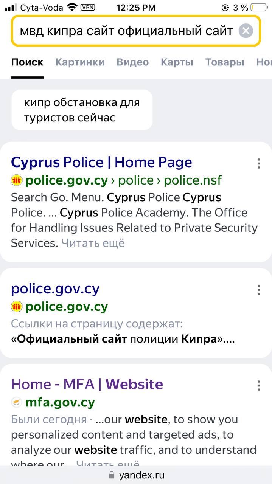Open three-dot menu for MFA Website result

pos(259,386)
